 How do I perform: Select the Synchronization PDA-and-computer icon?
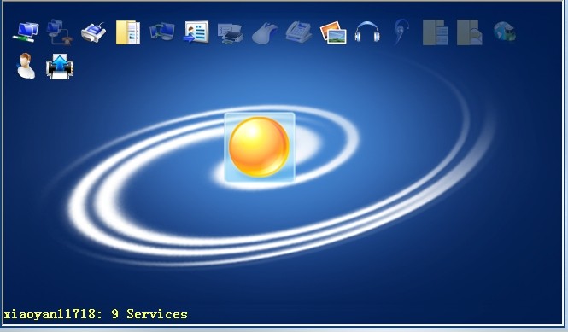162,32
